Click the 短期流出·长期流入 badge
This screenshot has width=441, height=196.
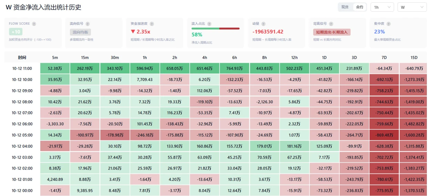click(x=332, y=32)
